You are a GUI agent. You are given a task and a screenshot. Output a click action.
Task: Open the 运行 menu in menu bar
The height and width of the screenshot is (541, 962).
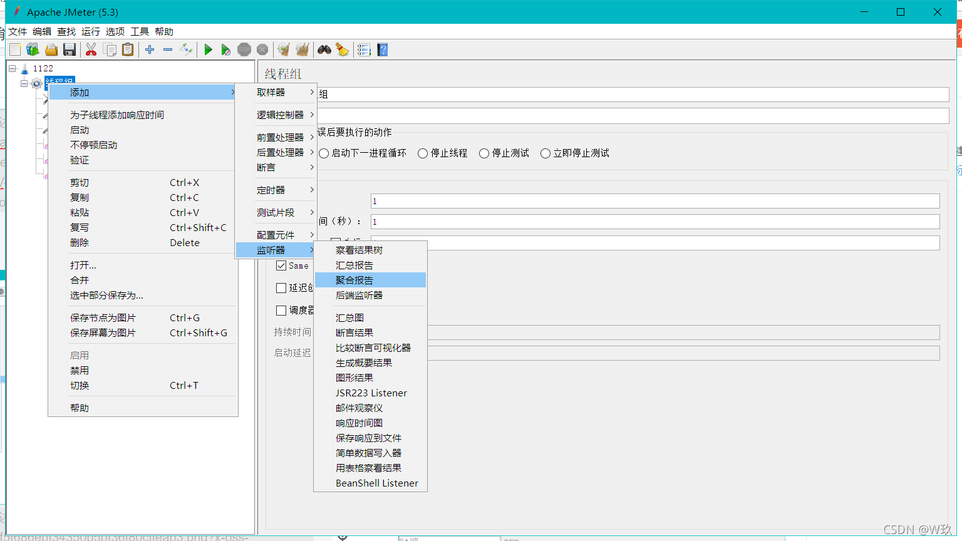point(90,31)
